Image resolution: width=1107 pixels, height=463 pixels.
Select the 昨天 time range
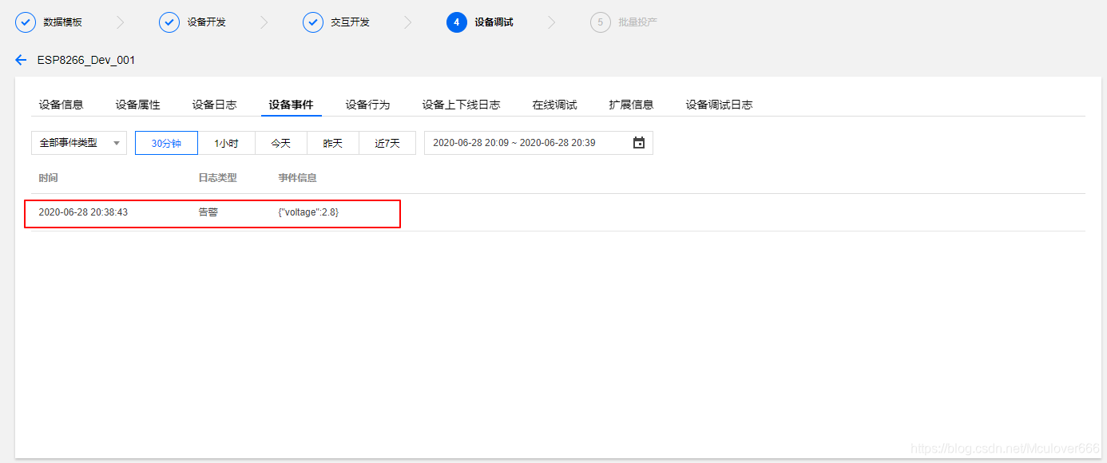coord(333,143)
